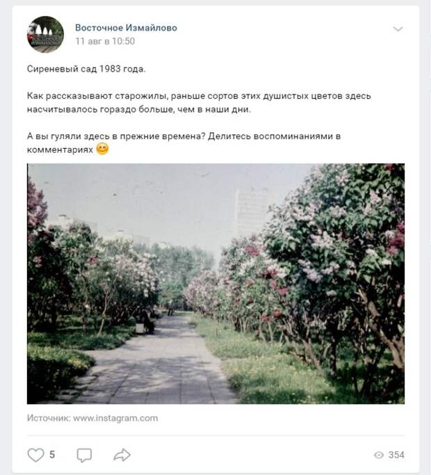Click the eye views icon

pyautogui.click(x=379, y=455)
